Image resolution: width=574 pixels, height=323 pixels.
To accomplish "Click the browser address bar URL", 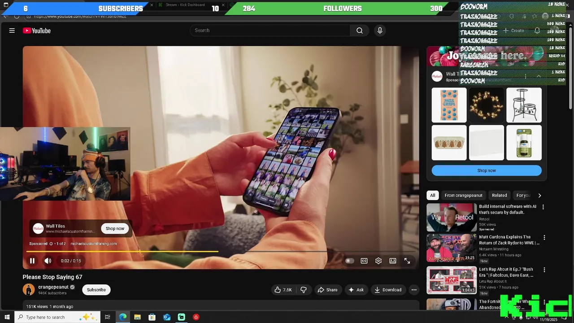I will click(80, 16).
